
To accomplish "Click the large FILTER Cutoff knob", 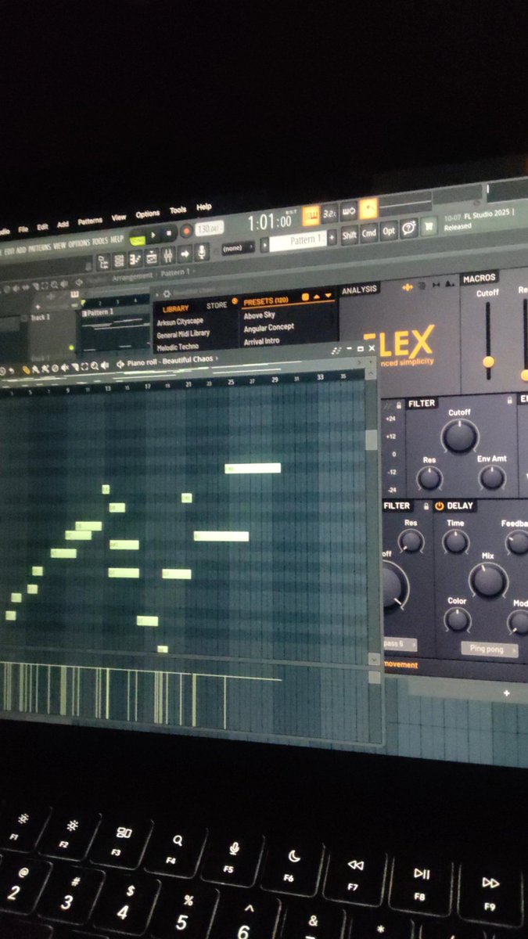I will tap(460, 437).
